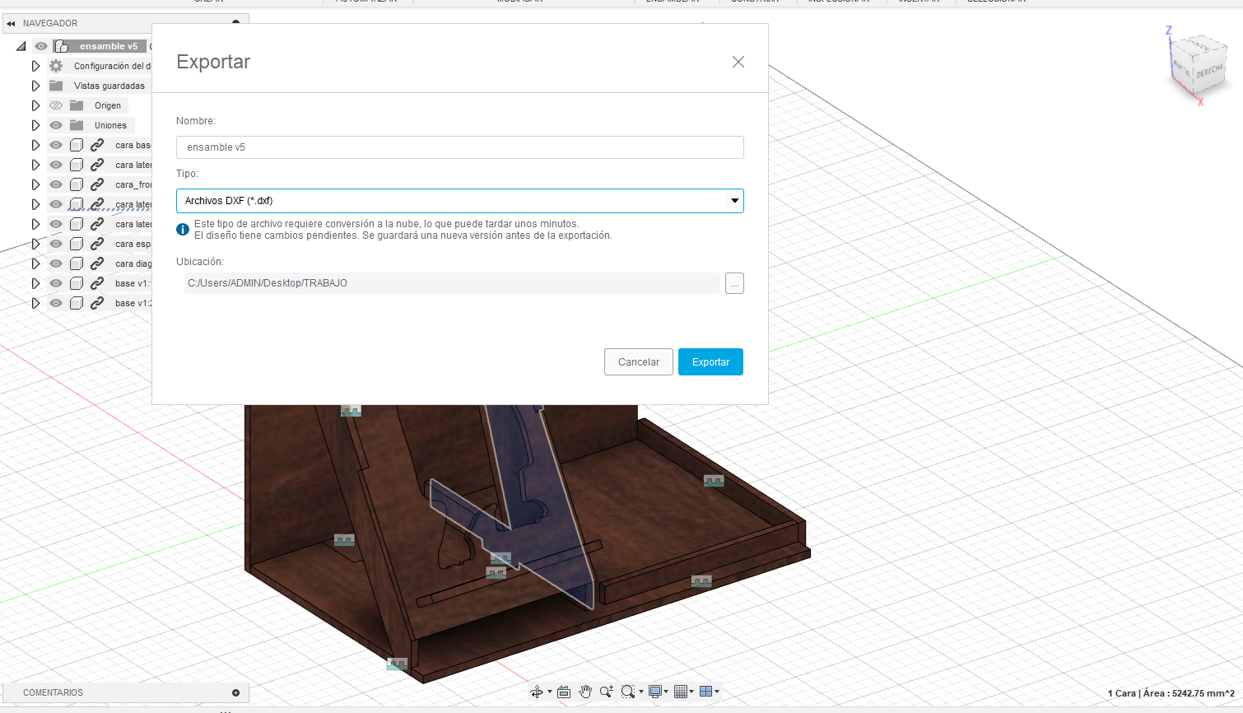Image resolution: width=1243 pixels, height=713 pixels.
Task: Expand the cara esp component node
Action: [x=35, y=244]
